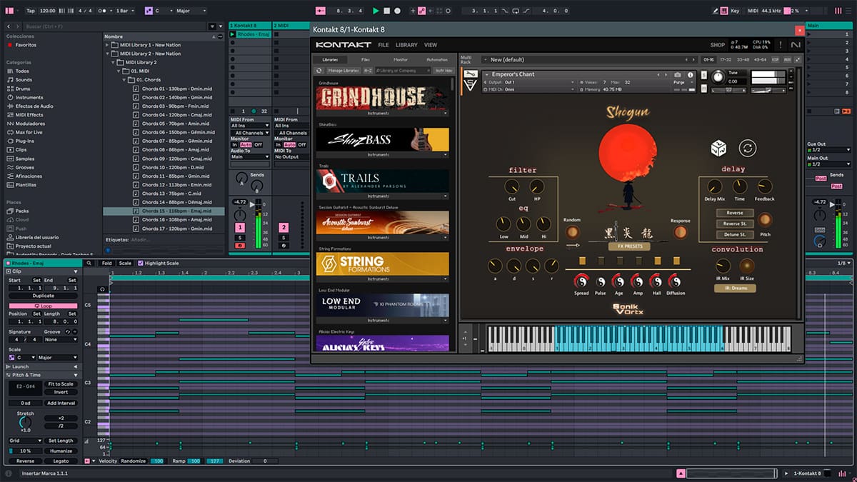Image resolution: width=857 pixels, height=482 pixels.
Task: Open the String Formations library thumbnail
Action: [x=382, y=263]
